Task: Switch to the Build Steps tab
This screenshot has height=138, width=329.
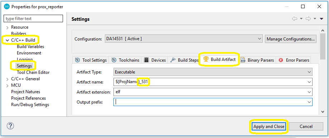Action: coord(184,60)
